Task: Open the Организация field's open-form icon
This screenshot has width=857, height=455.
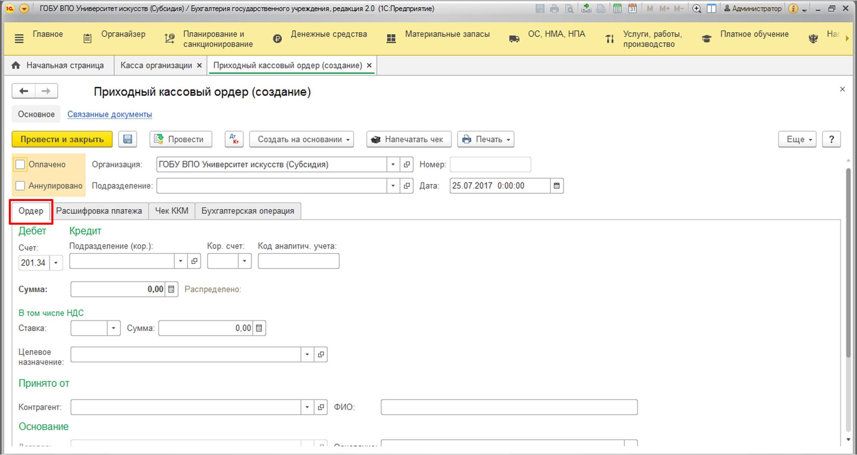Action: (x=406, y=165)
